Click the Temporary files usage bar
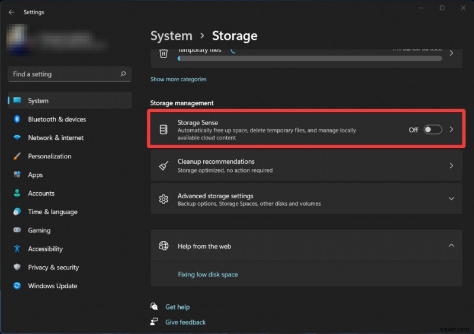The height and width of the screenshot is (334, 474). coord(310,59)
